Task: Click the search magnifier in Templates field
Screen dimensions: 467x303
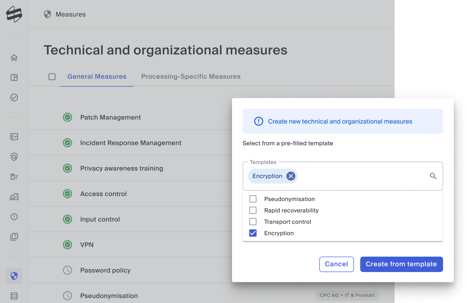Action: (433, 176)
